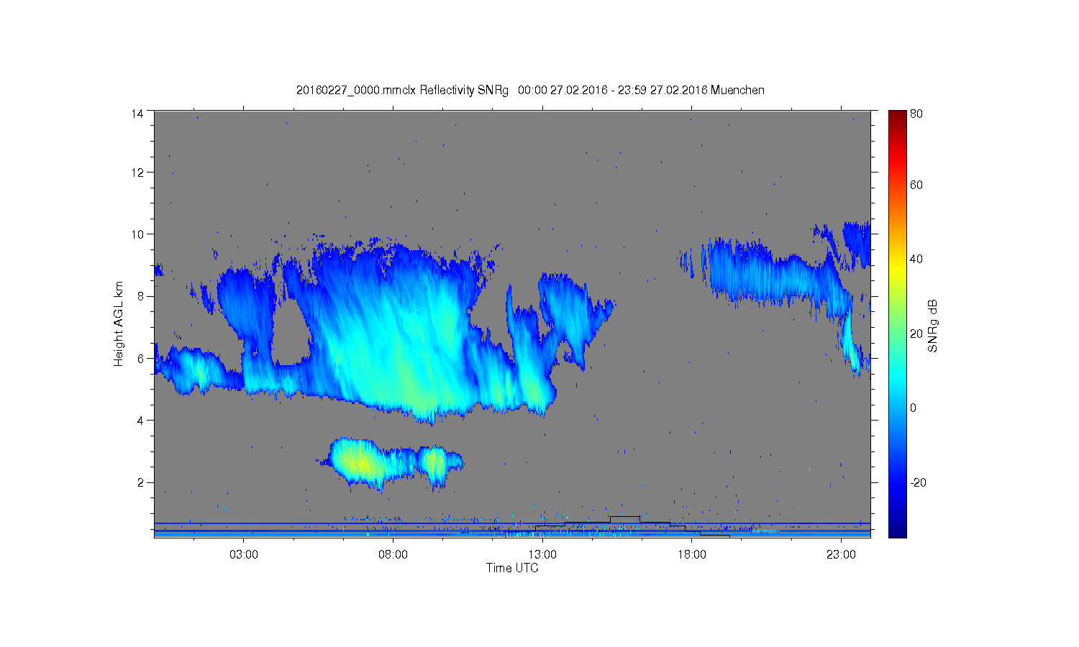Click the 14 km height tick label
1079x647 pixels.
click(137, 114)
